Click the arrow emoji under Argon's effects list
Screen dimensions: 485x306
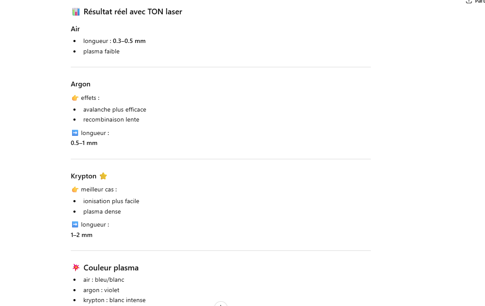coord(75,133)
